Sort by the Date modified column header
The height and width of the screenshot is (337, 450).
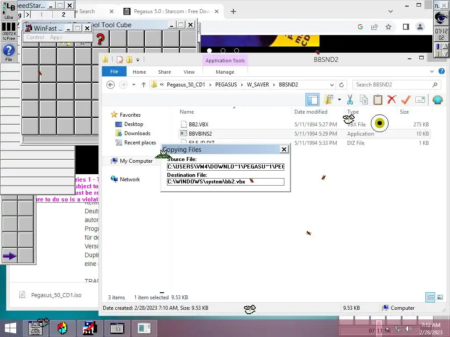click(311, 112)
